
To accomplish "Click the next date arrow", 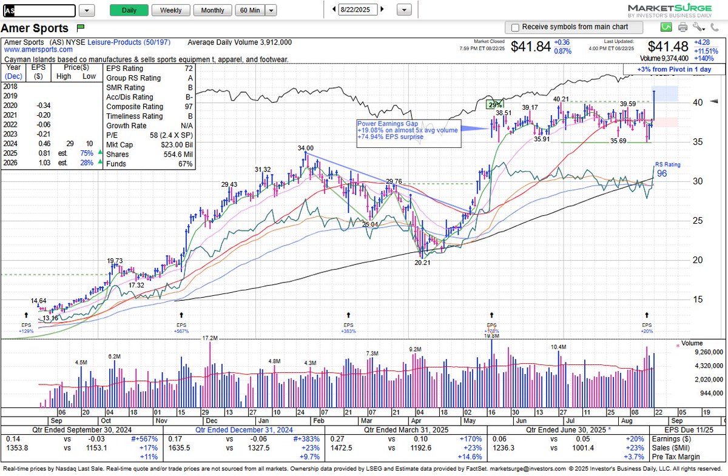I will (382, 9).
